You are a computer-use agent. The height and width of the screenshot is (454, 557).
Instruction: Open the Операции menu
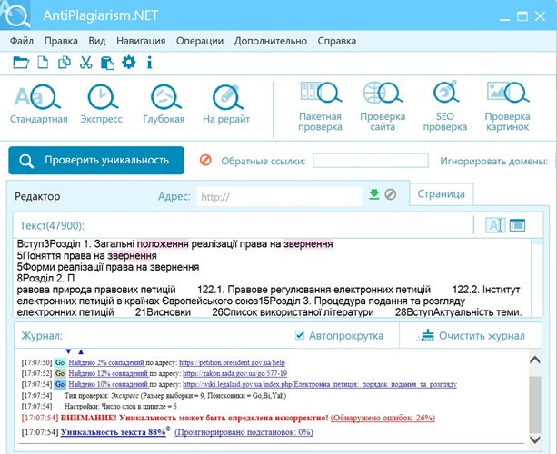tap(200, 41)
